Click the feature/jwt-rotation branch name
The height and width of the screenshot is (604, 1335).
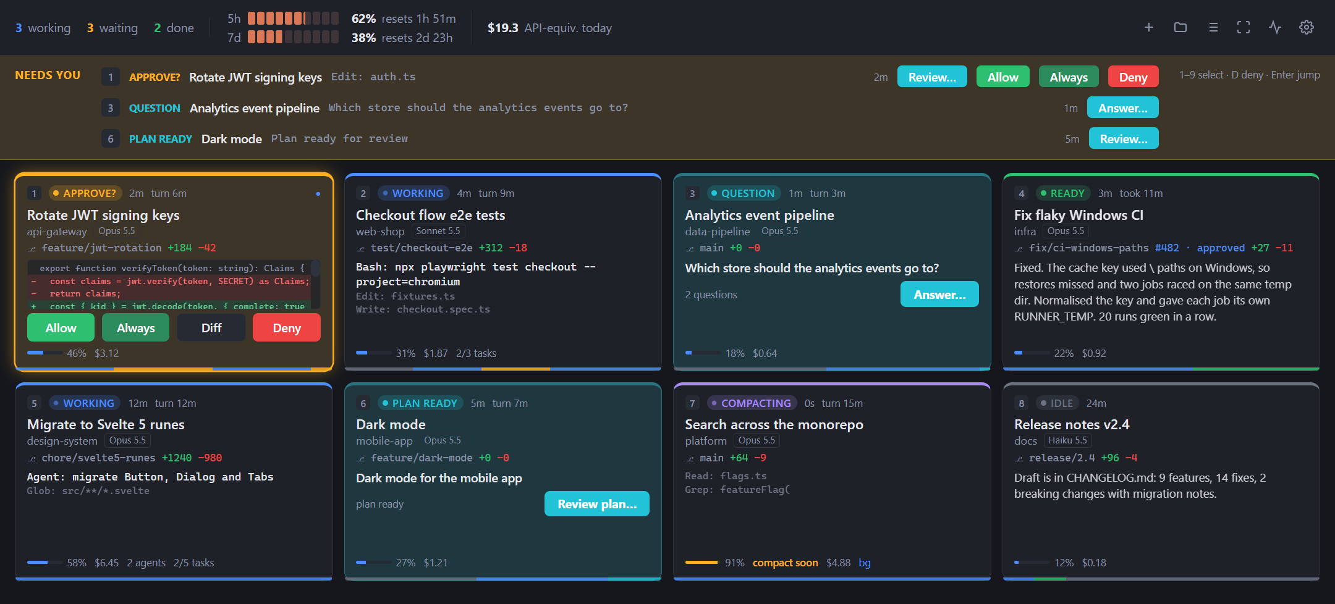101,248
